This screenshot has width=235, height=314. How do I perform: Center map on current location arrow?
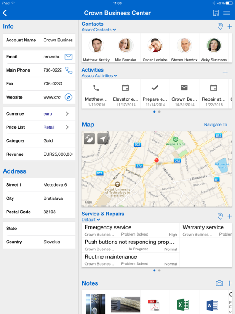pyautogui.click(x=103, y=139)
